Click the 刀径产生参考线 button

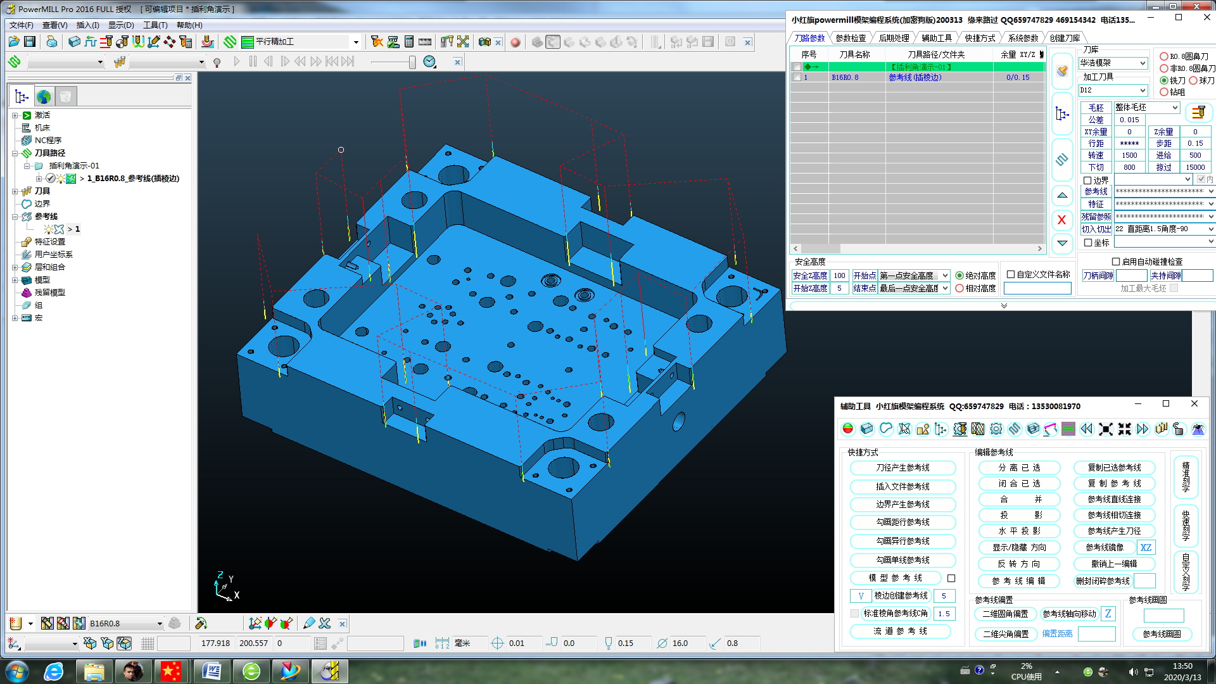902,467
